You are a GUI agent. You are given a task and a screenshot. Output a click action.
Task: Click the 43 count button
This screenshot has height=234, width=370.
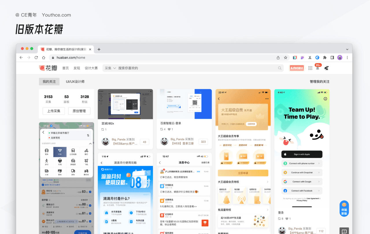145,142
